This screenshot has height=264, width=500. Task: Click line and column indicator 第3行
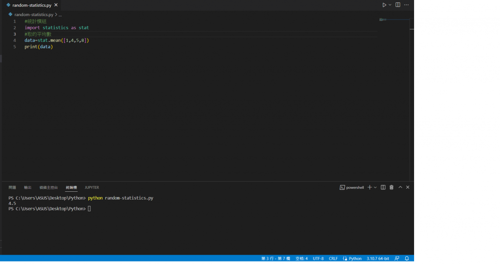click(x=276, y=259)
